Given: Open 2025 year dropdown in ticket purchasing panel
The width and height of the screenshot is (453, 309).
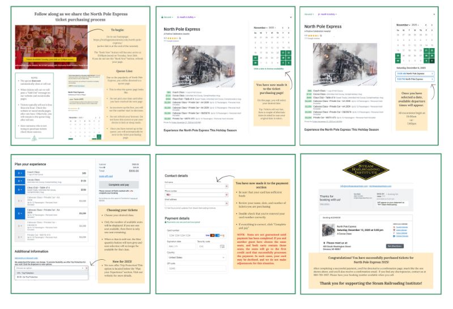Looking at the screenshot, I should pos(272,28).
